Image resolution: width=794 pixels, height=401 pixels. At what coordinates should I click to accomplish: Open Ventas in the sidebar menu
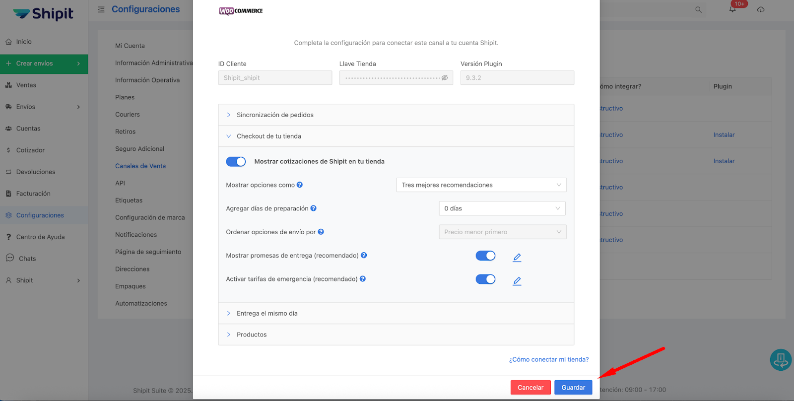26,85
